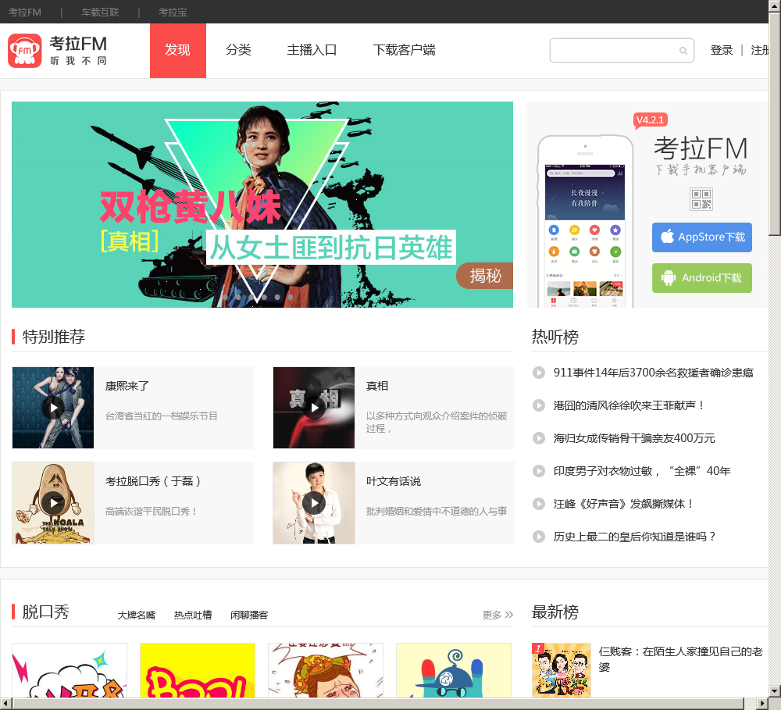The image size is (781, 710).
Task: Click the 揭秘 button on banner
Action: [485, 276]
